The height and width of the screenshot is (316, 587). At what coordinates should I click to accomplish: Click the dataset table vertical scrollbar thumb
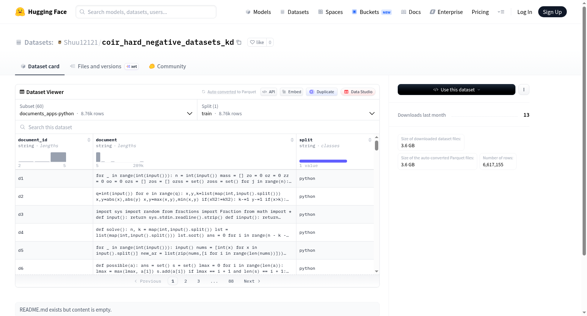(x=376, y=145)
